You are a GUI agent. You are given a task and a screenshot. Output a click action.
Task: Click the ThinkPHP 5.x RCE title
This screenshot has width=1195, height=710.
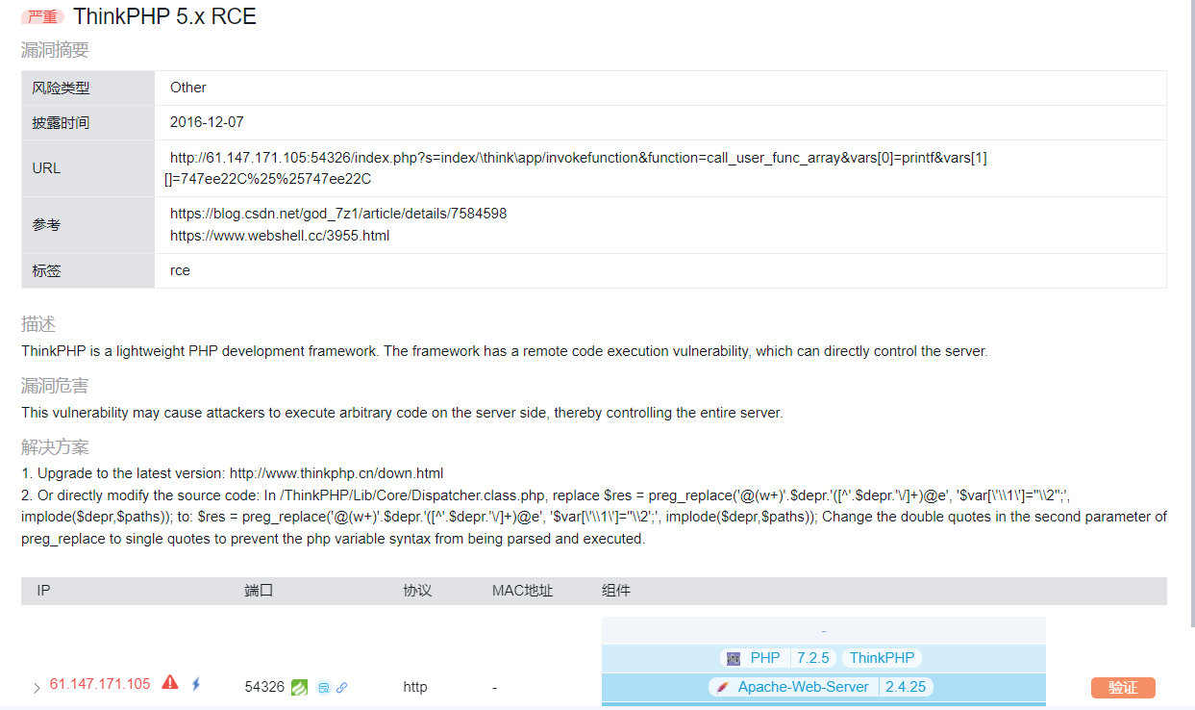point(164,16)
